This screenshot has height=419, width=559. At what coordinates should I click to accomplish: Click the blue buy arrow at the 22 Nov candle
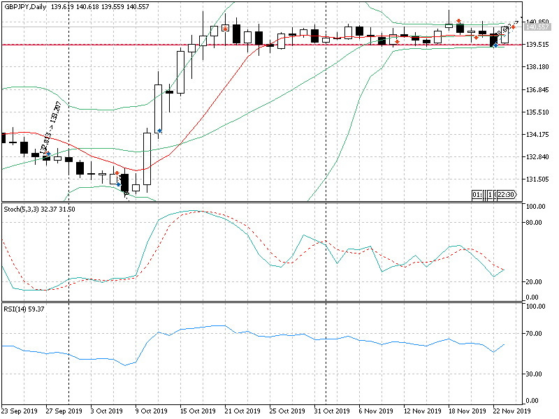495,45
